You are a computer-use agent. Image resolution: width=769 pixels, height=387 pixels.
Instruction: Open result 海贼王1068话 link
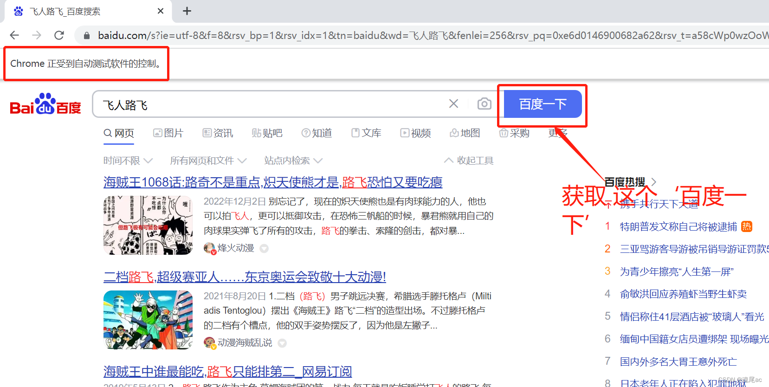point(273,182)
